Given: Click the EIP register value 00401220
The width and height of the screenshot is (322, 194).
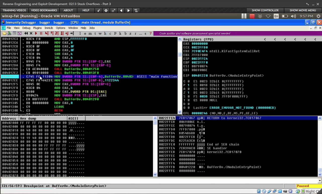Looking at the screenshot, I should click(200, 76).
